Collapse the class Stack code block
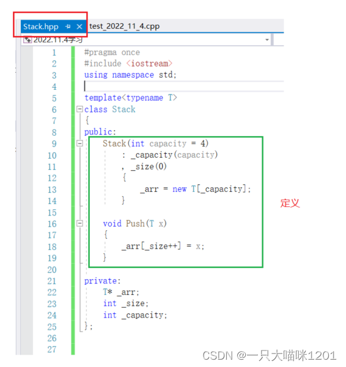The width and height of the screenshot is (346, 367). click(79, 109)
